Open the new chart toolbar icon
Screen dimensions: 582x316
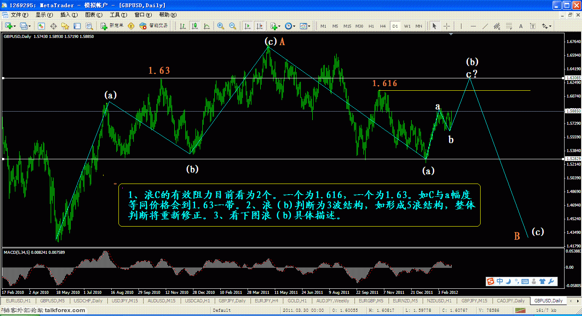(x=8, y=26)
